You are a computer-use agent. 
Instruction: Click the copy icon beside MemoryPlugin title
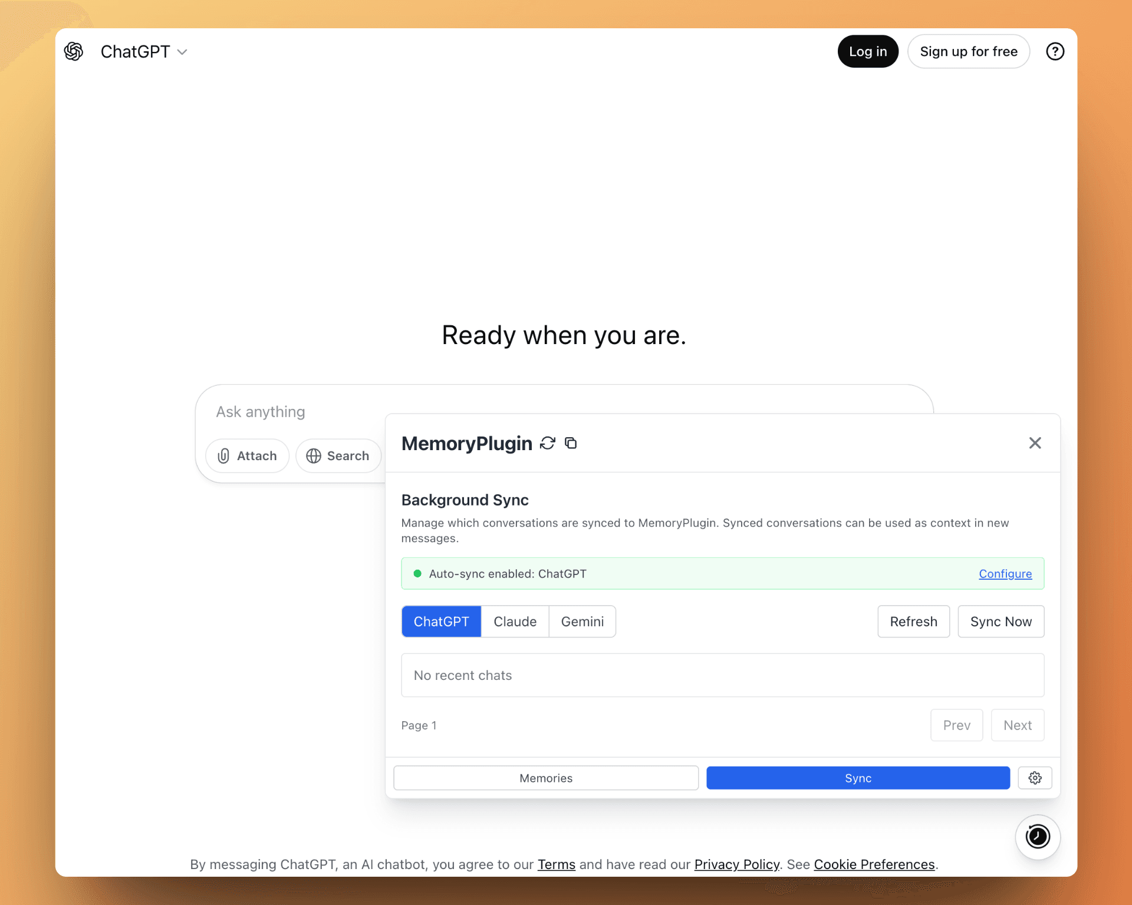coord(571,443)
